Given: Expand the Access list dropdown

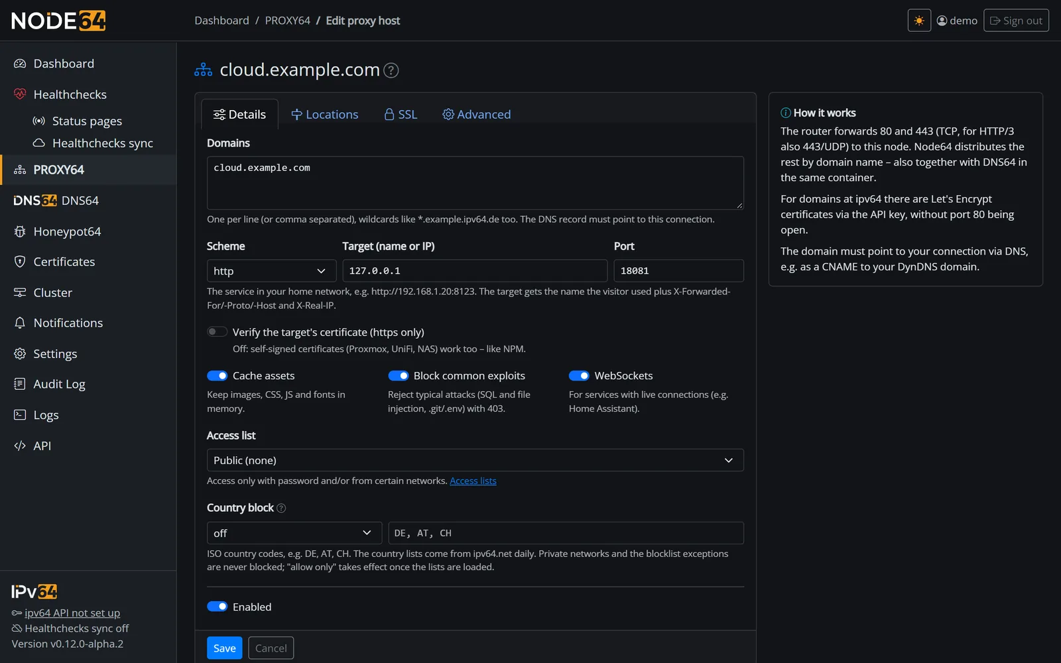Looking at the screenshot, I should [x=475, y=460].
